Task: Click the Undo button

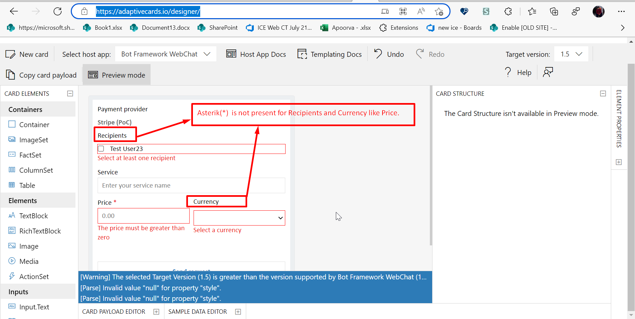Action: (389, 54)
